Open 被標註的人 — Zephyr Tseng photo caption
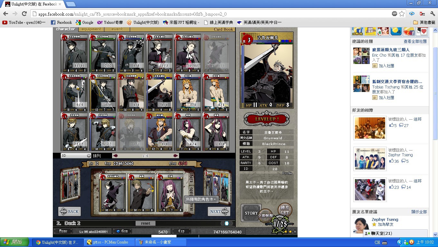The image size is (438, 247). (x=400, y=152)
